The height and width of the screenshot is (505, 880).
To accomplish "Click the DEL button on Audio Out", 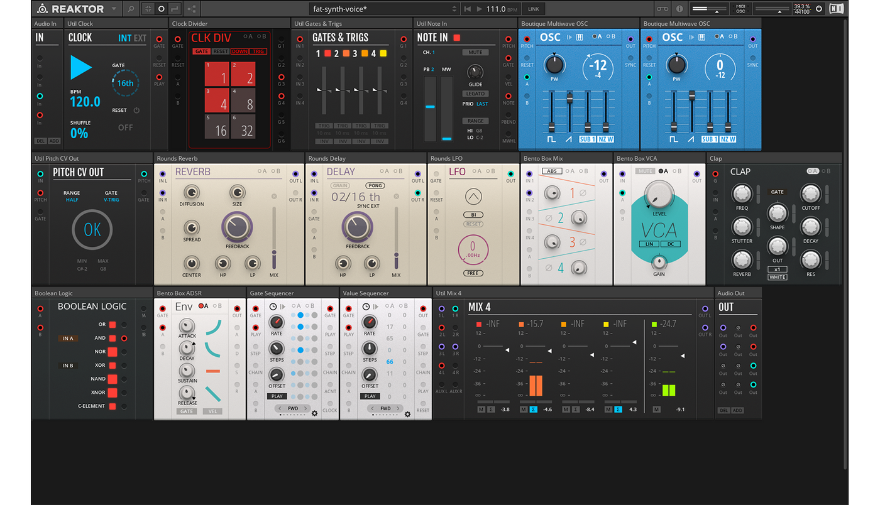I will pyautogui.click(x=723, y=410).
